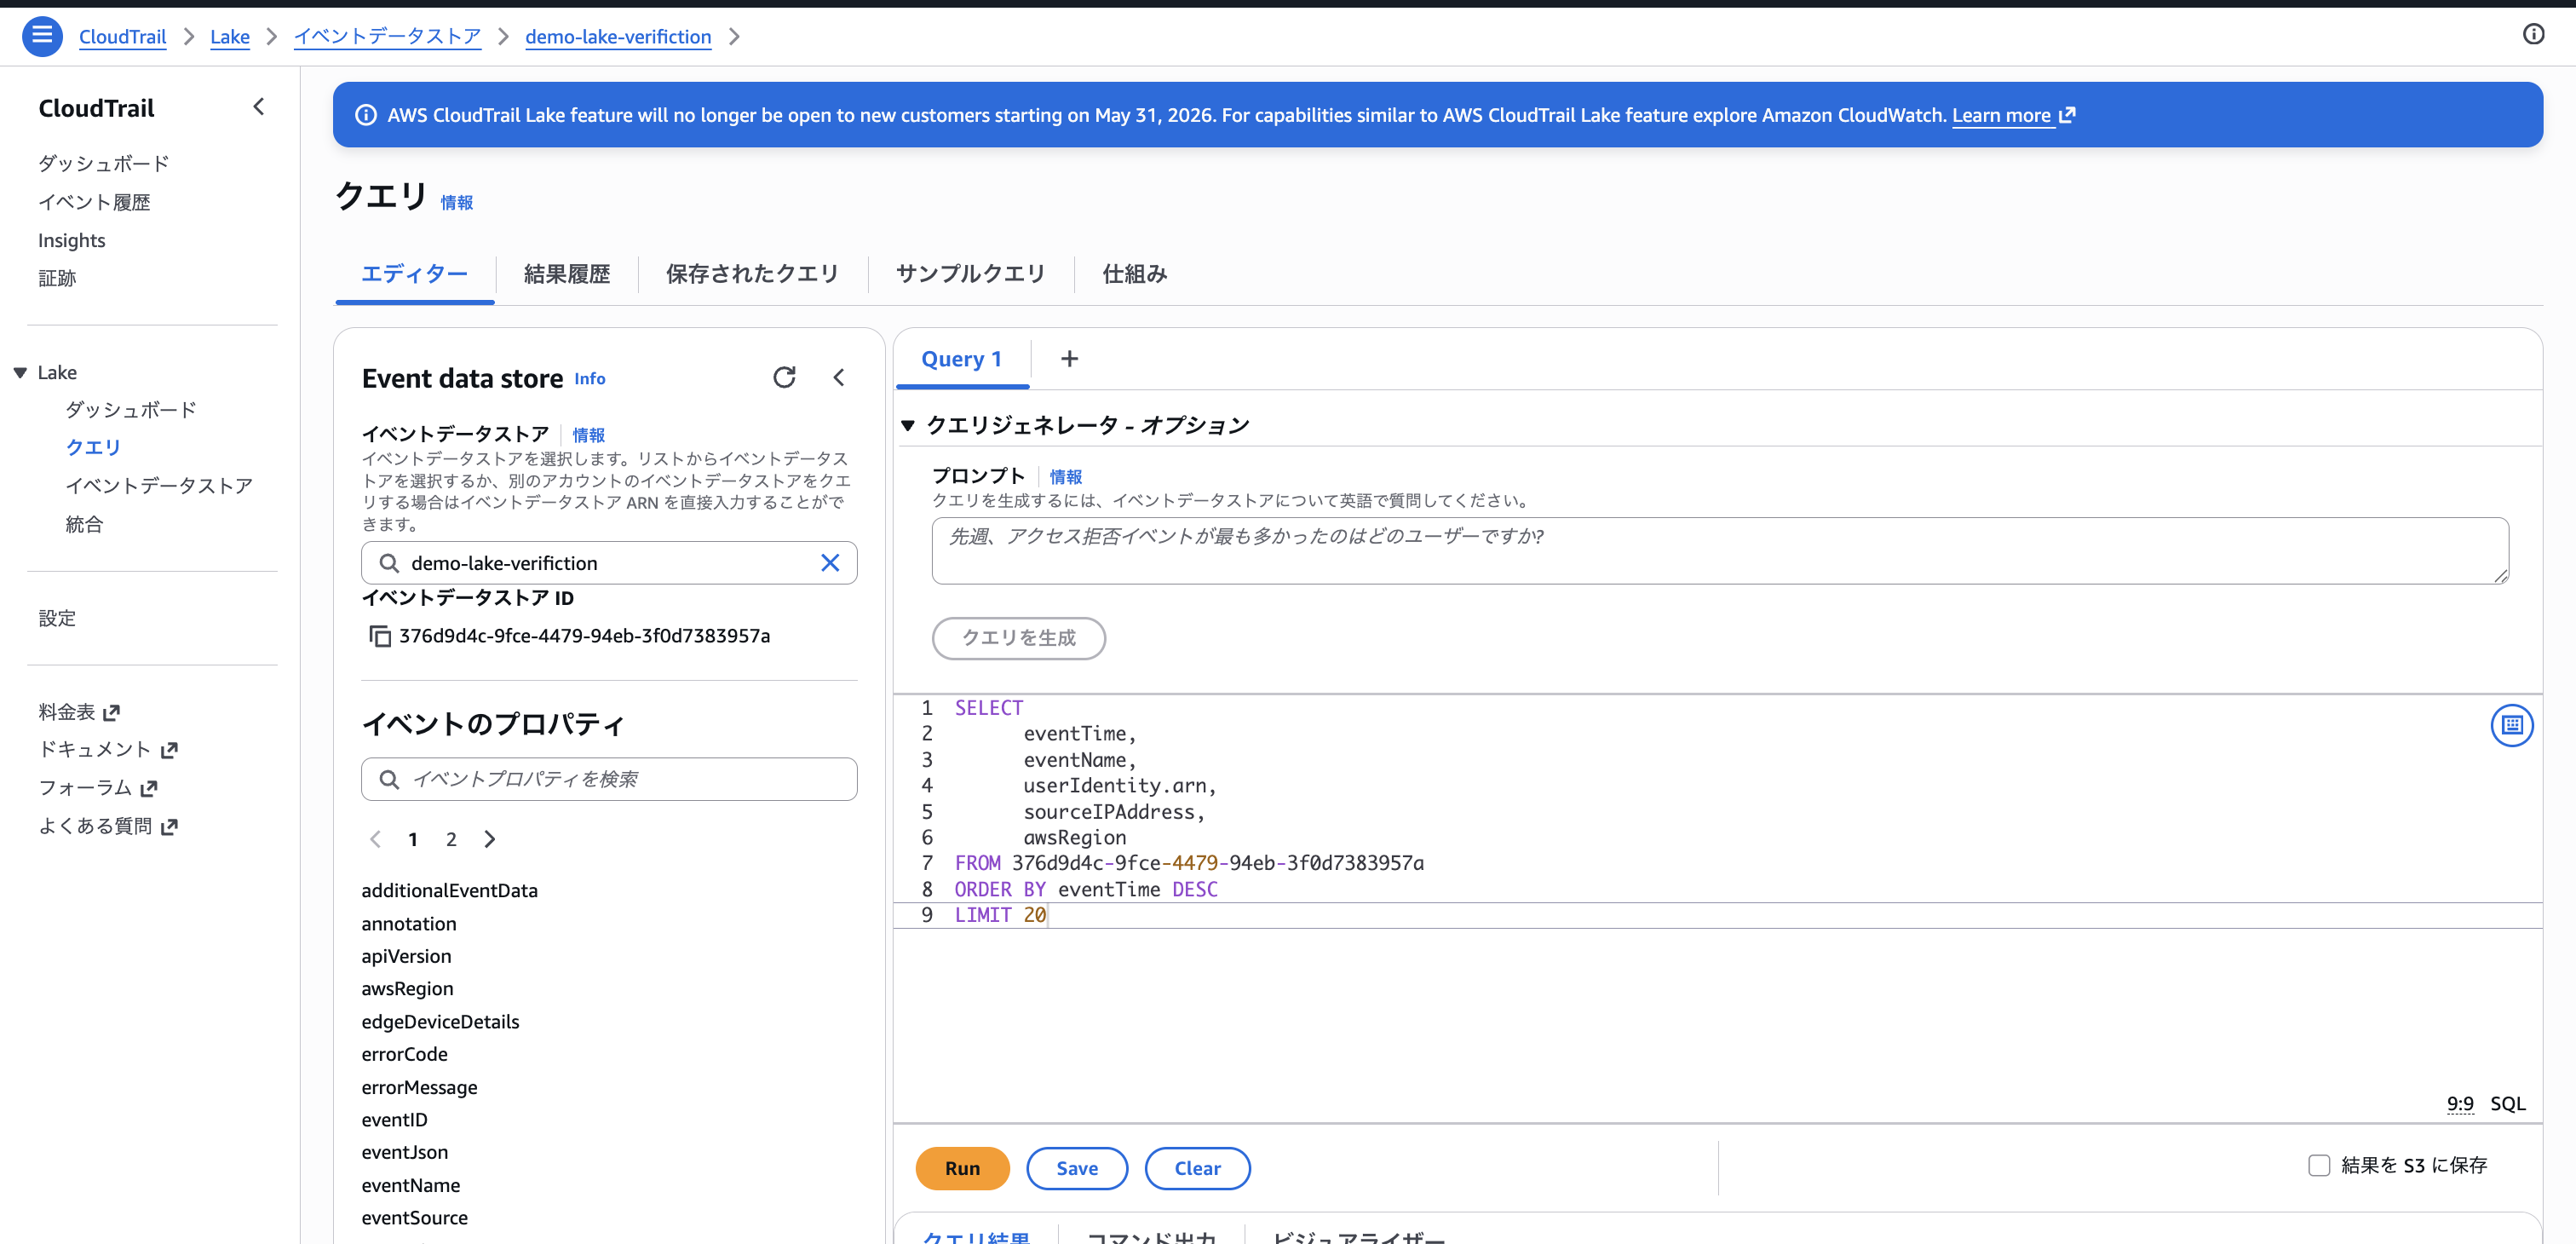The width and height of the screenshot is (2576, 1244).
Task: Collapse the Lake navigation section
Action: click(20, 372)
